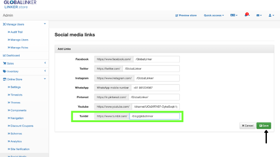Open Themes in sidebar
The image size is (280, 157).
pyautogui.click(x=14, y=102)
